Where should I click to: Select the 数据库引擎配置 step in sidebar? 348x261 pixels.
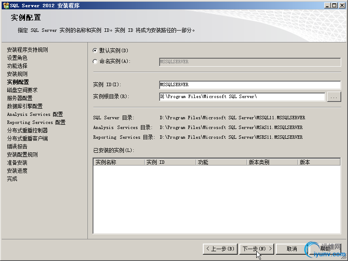25,106
